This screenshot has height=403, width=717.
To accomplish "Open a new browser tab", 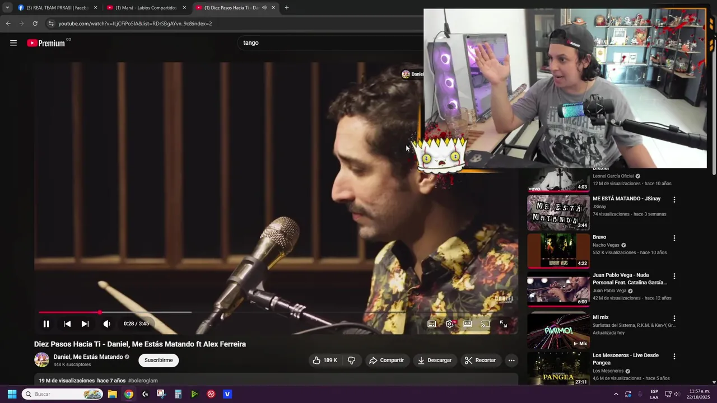I will (286, 8).
